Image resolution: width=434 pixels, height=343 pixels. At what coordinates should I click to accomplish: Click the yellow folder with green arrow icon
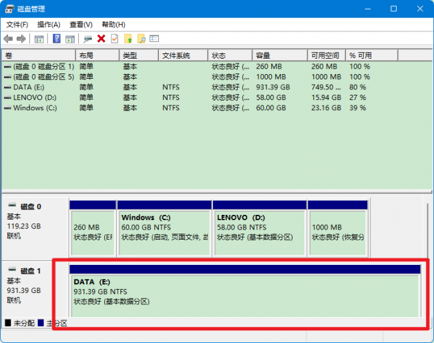[128, 39]
